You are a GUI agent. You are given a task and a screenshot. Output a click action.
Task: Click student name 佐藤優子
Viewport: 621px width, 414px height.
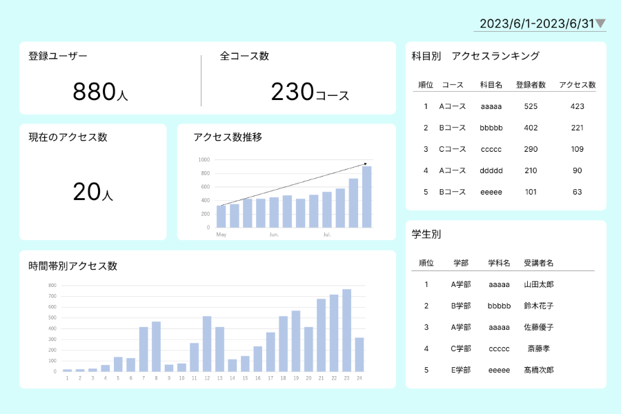point(539,327)
